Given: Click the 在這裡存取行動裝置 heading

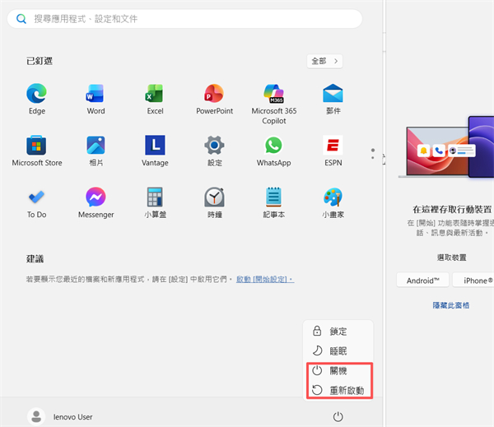Looking at the screenshot, I should click(x=452, y=210).
